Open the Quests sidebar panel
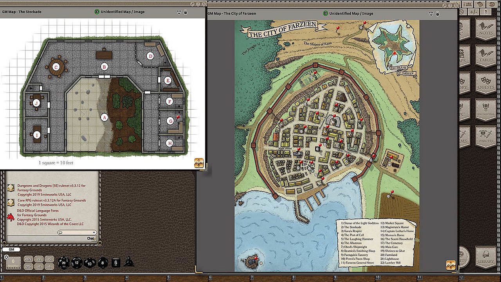 click(486, 83)
